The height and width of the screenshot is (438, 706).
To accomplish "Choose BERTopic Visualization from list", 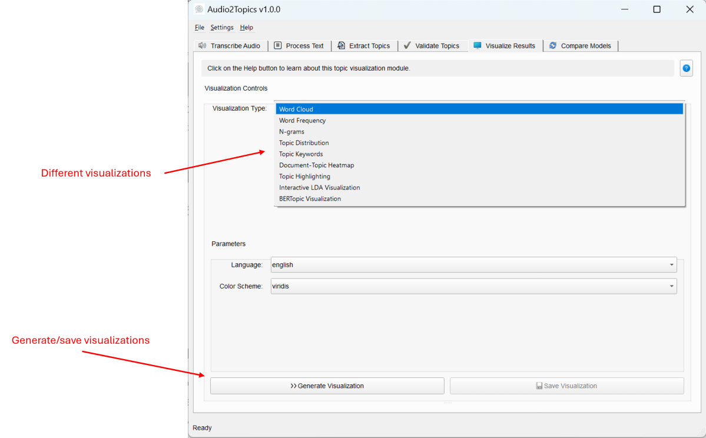I will point(479,198).
